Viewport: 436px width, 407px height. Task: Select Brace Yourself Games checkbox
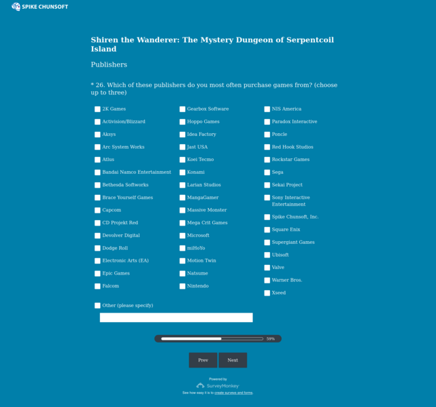coord(97,198)
